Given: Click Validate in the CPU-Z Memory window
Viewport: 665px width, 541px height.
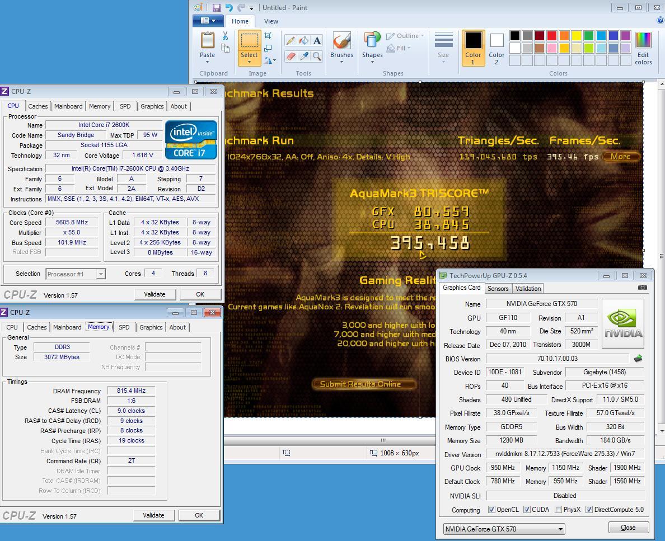Looking at the screenshot, I should (153, 515).
